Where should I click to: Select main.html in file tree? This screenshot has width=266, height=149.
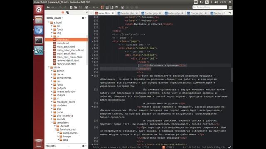pyautogui.click(x=63, y=43)
